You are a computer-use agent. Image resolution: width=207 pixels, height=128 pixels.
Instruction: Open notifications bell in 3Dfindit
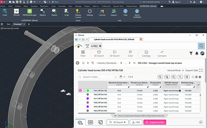pos(197,53)
